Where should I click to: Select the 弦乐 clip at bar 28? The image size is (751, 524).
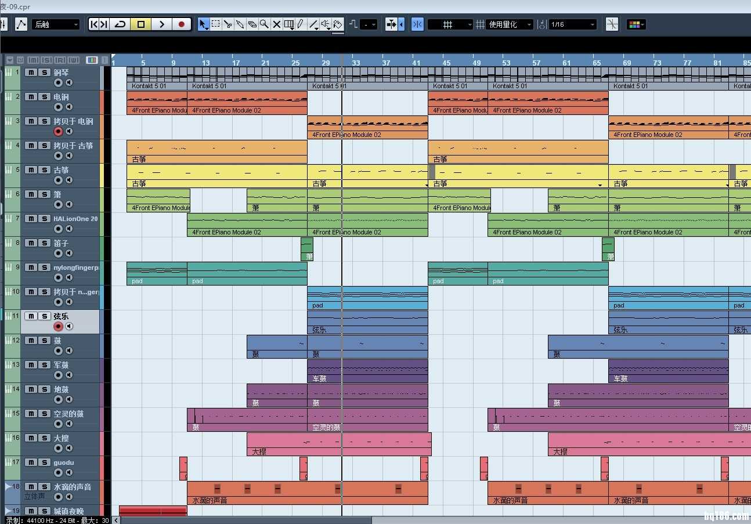pos(367,322)
